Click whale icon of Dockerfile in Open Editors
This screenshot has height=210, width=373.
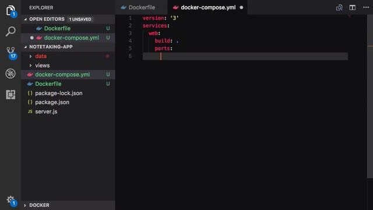pyautogui.click(x=39, y=29)
